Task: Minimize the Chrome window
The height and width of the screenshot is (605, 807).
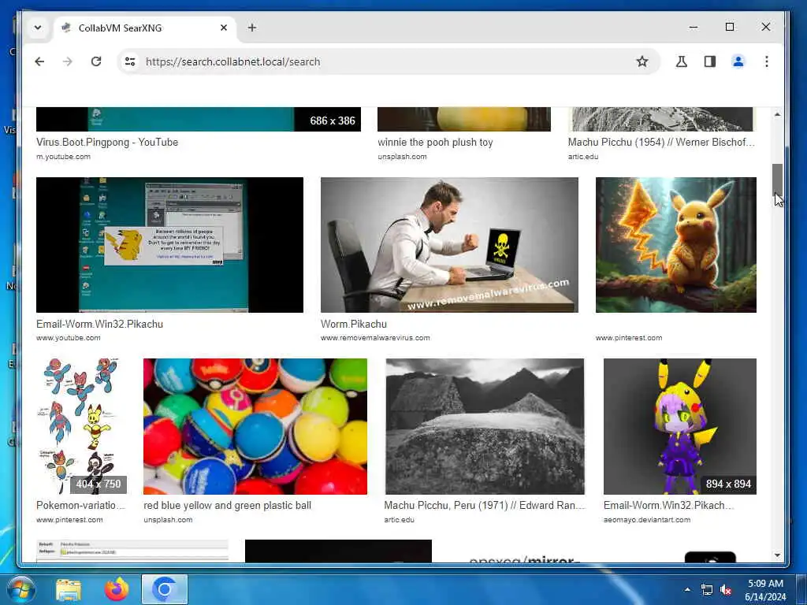Action: coord(694,28)
